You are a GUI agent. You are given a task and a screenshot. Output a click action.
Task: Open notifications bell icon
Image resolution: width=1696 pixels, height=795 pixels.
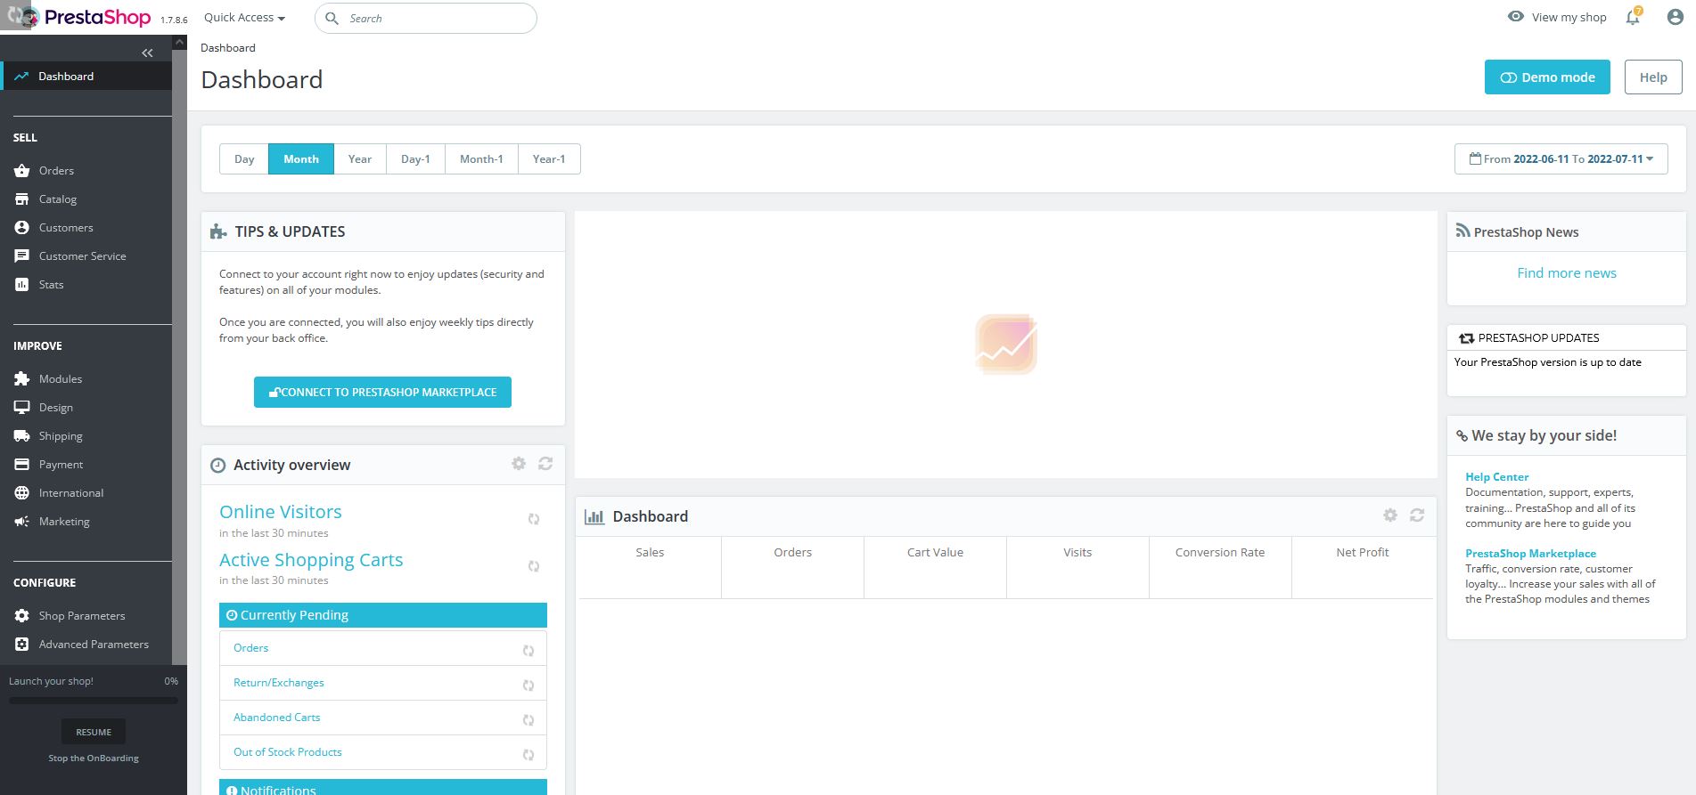[1633, 17]
